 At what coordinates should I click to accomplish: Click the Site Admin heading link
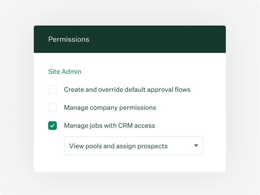65,72
